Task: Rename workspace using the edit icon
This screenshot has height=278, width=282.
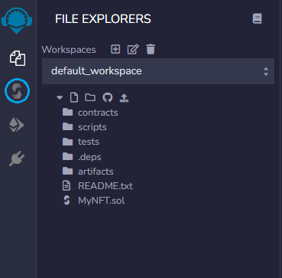Action: (x=133, y=49)
